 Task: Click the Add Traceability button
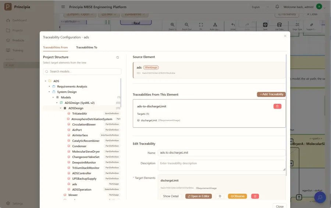coord(271,94)
